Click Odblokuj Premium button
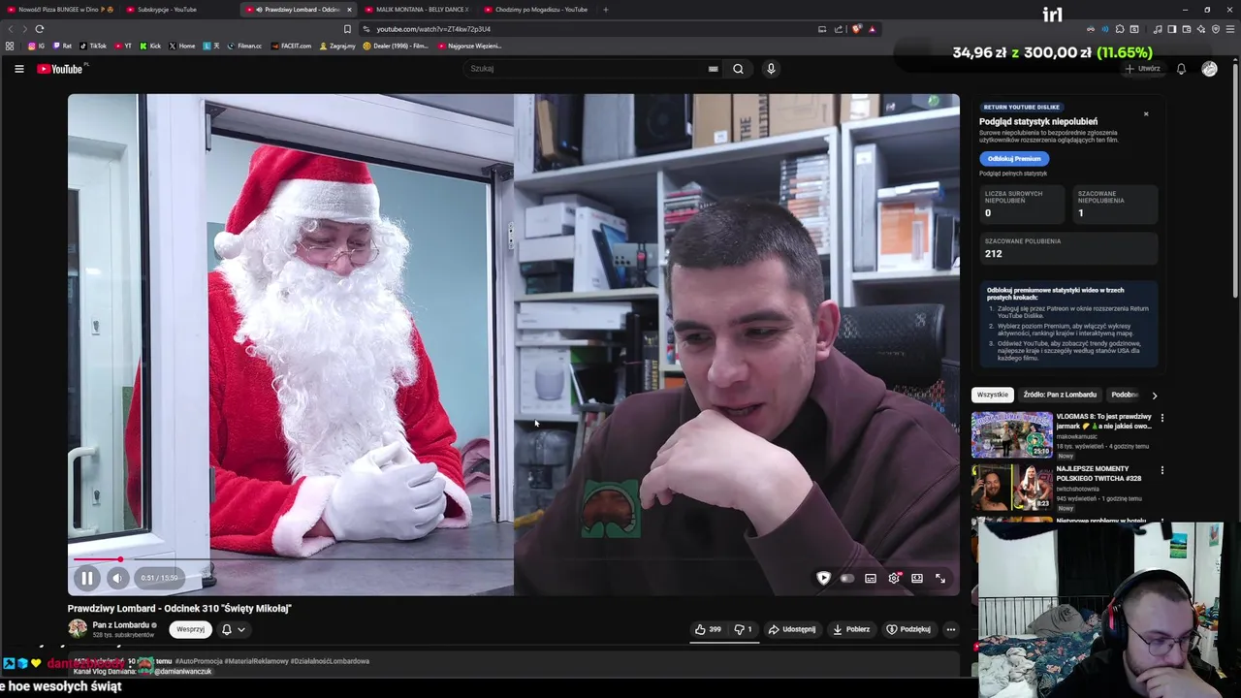Image resolution: width=1241 pixels, height=698 pixels. (1014, 158)
